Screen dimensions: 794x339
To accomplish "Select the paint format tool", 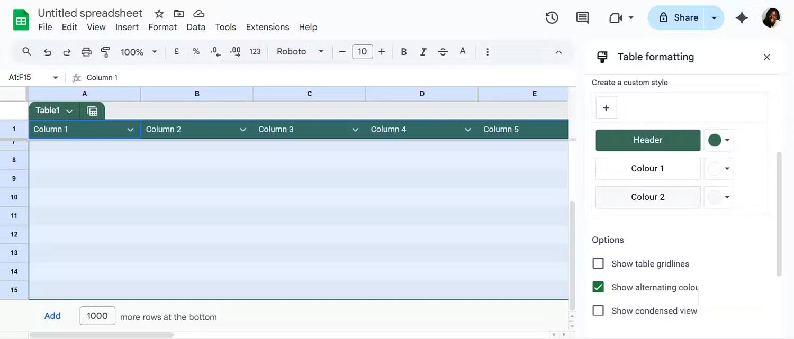I will [105, 51].
